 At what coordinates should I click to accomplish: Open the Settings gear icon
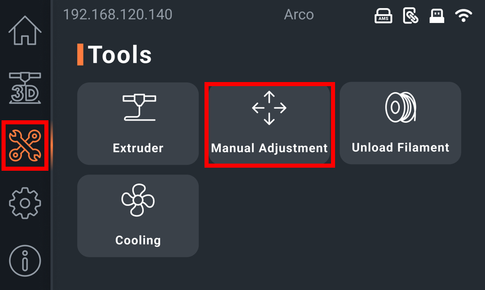point(25,203)
